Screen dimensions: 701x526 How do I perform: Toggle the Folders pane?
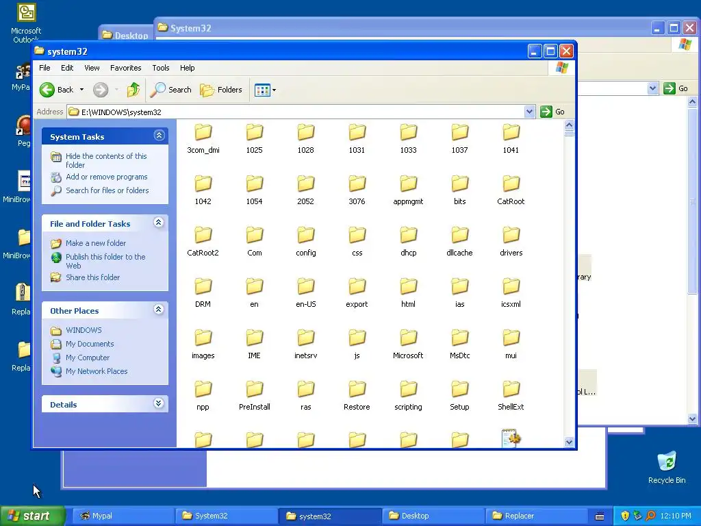[x=221, y=90]
